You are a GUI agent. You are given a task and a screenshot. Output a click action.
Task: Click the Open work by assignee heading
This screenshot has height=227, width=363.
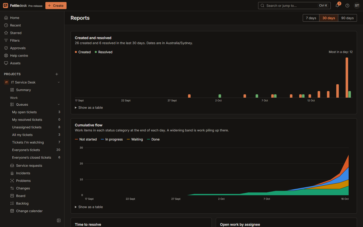point(240,224)
